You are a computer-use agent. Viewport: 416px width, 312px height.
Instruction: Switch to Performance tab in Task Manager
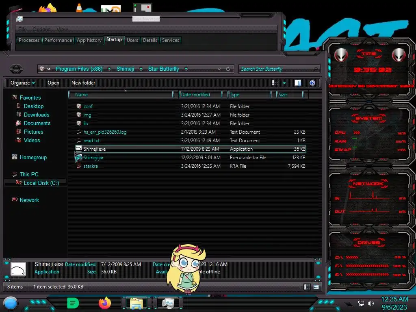58,40
